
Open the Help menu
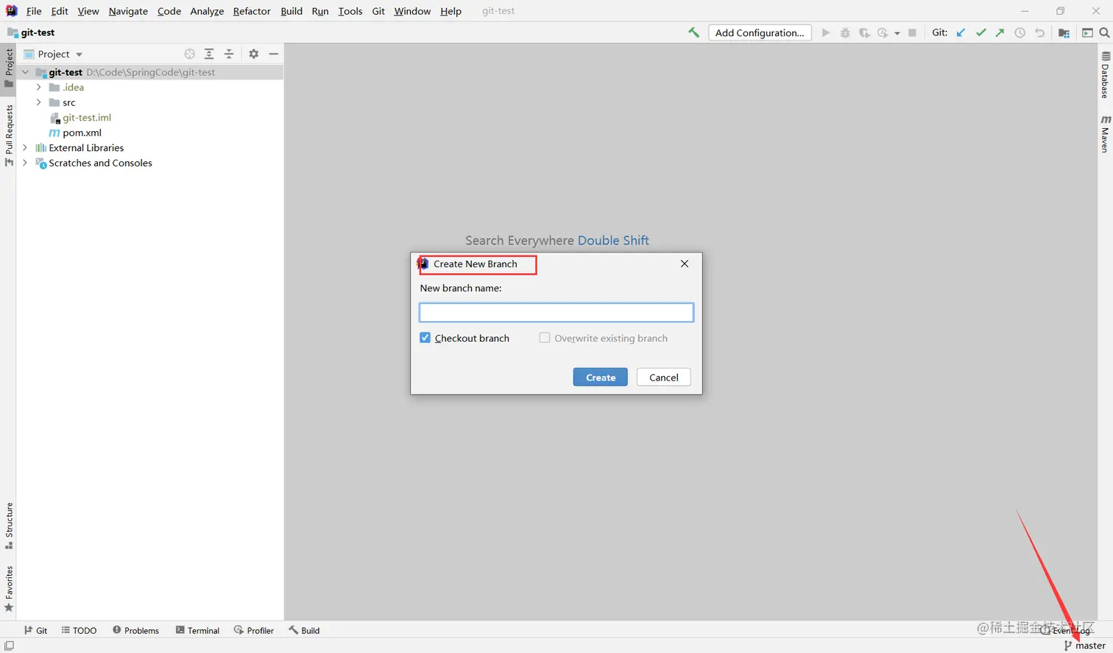451,11
